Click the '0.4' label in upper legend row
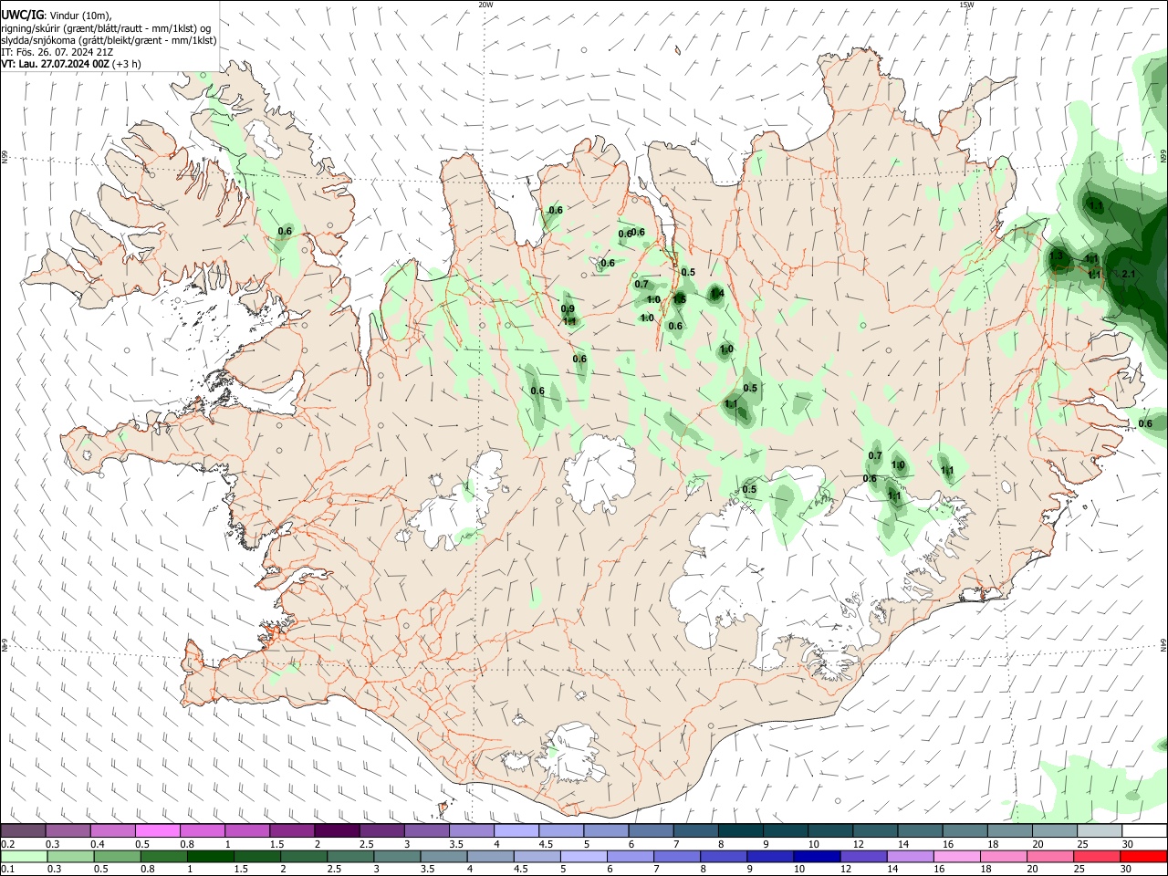Image resolution: width=1168 pixels, height=876 pixels. tap(97, 844)
